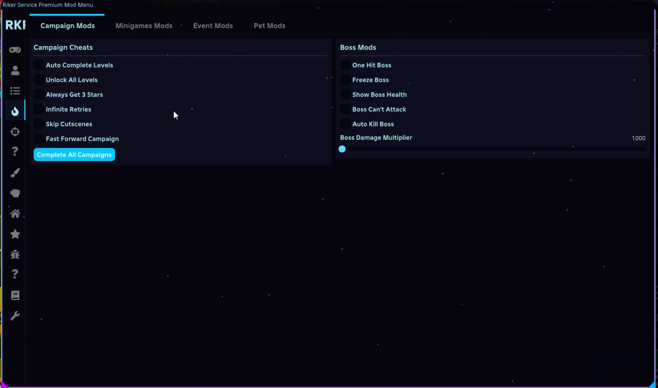Open the list icon section in sidebar
Viewport: 658px width, 388px height.
click(15, 91)
